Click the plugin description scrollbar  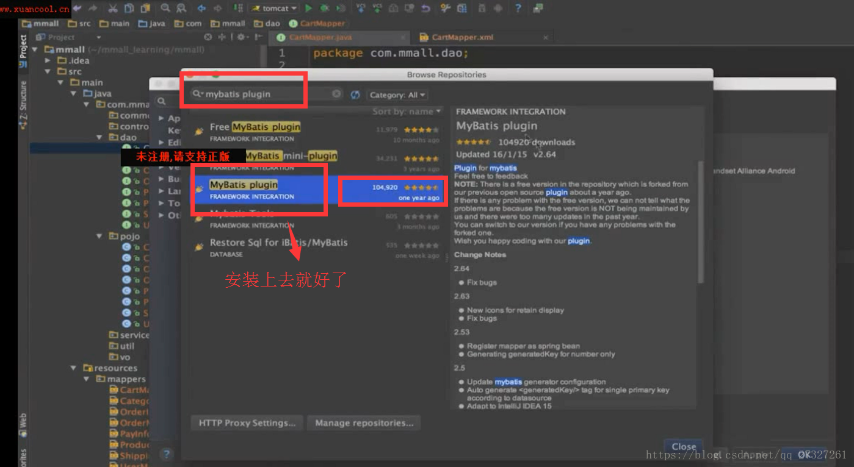click(x=700, y=223)
